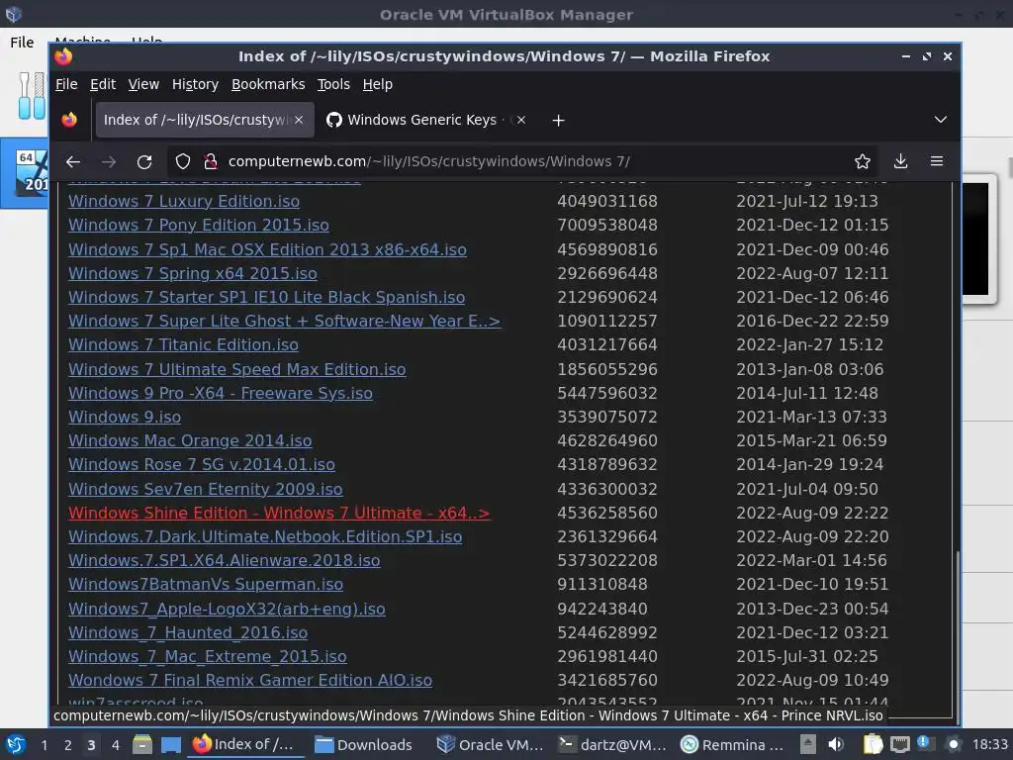Click the volume speaker tray icon
This screenshot has height=760, width=1013.
click(836, 744)
